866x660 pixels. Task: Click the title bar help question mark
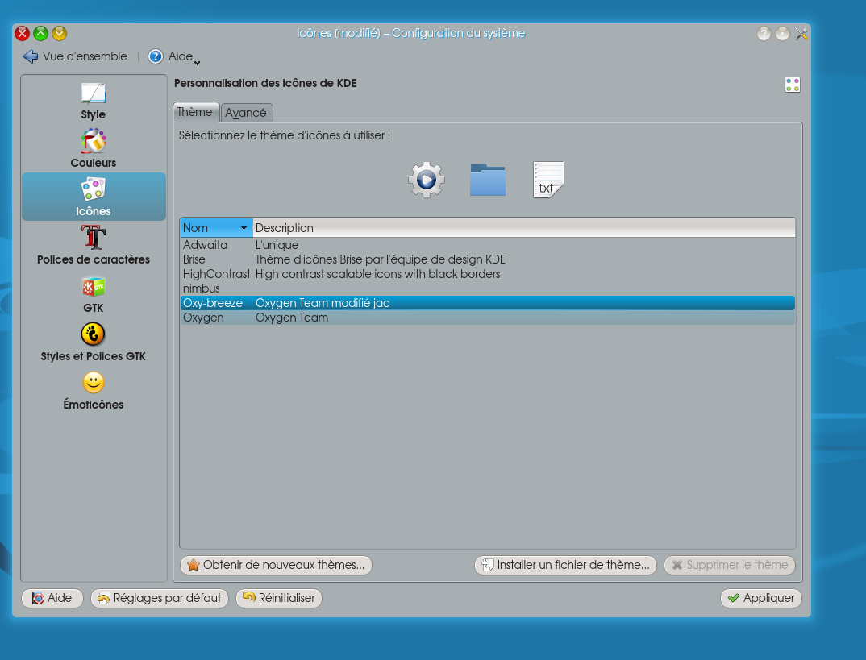click(764, 34)
